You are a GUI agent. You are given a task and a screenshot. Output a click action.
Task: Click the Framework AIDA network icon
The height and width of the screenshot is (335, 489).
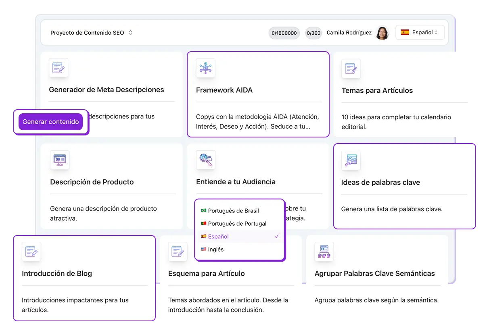[x=205, y=68]
